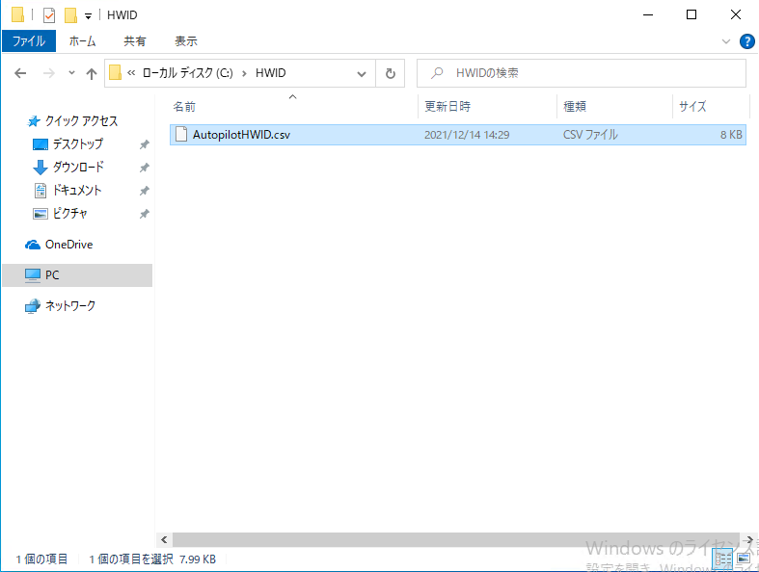This screenshot has height=572, width=759.
Task: Switch to large thumbnails view icon
Action: pyautogui.click(x=744, y=559)
